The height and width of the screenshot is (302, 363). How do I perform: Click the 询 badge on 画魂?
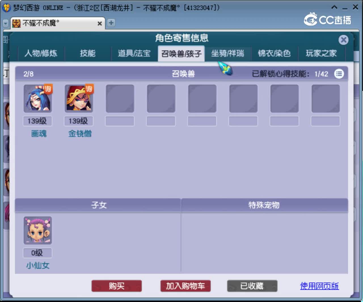point(48,89)
